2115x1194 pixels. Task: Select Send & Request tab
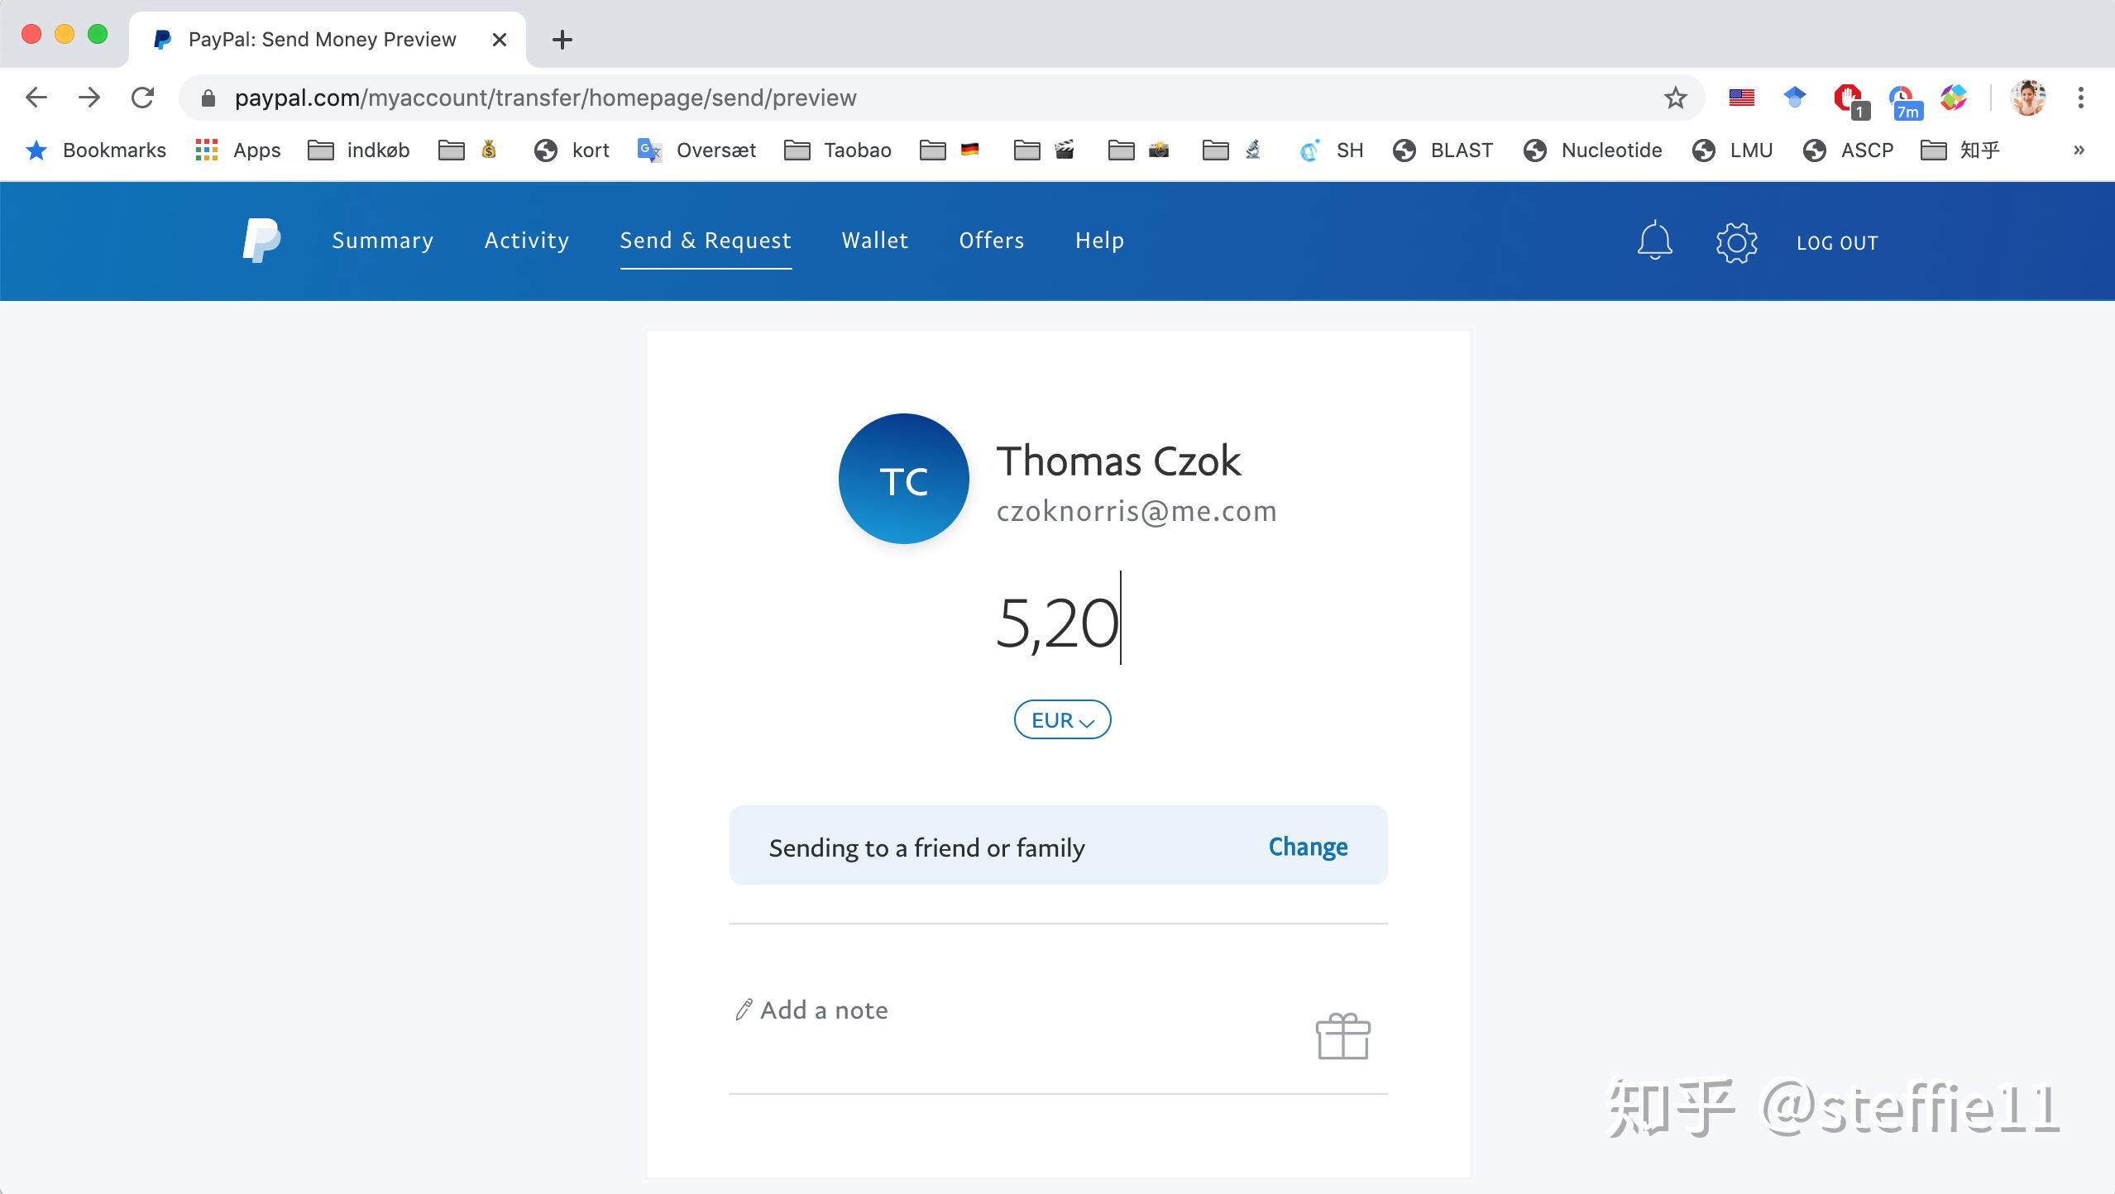[705, 241]
